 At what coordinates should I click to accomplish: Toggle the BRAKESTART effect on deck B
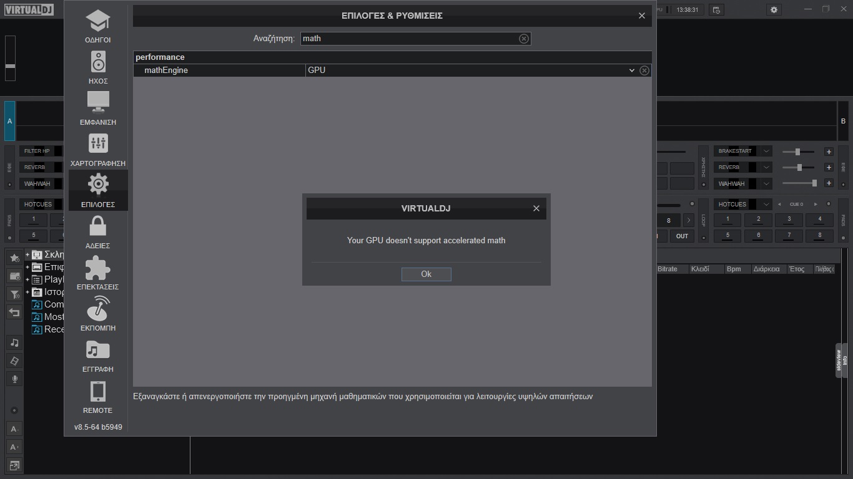click(736, 151)
